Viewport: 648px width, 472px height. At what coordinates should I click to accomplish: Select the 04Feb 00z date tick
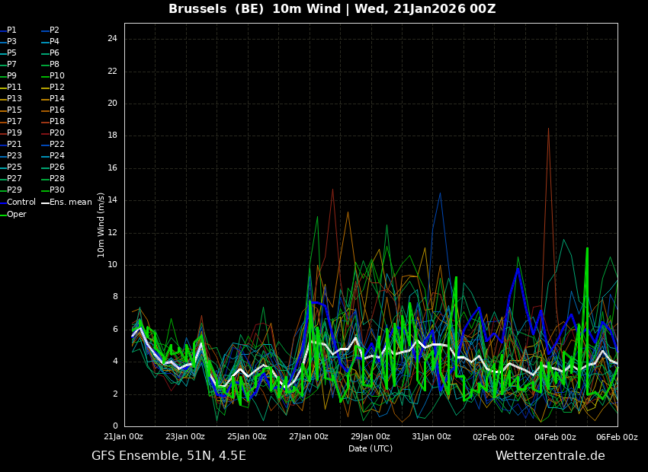(x=554, y=437)
